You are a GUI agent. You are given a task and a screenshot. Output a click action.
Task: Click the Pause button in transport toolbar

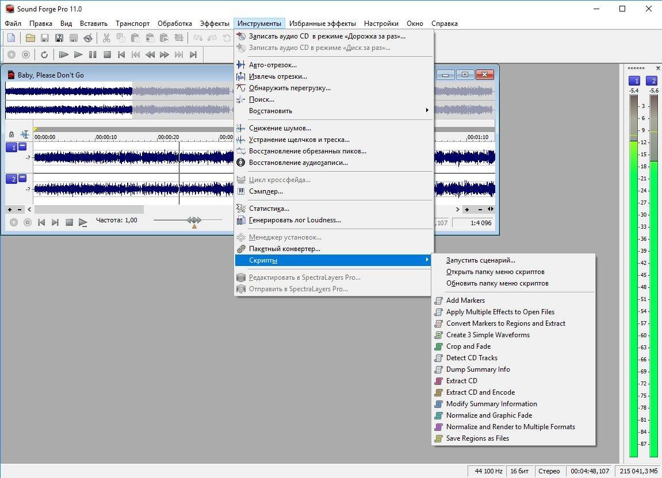click(x=93, y=55)
